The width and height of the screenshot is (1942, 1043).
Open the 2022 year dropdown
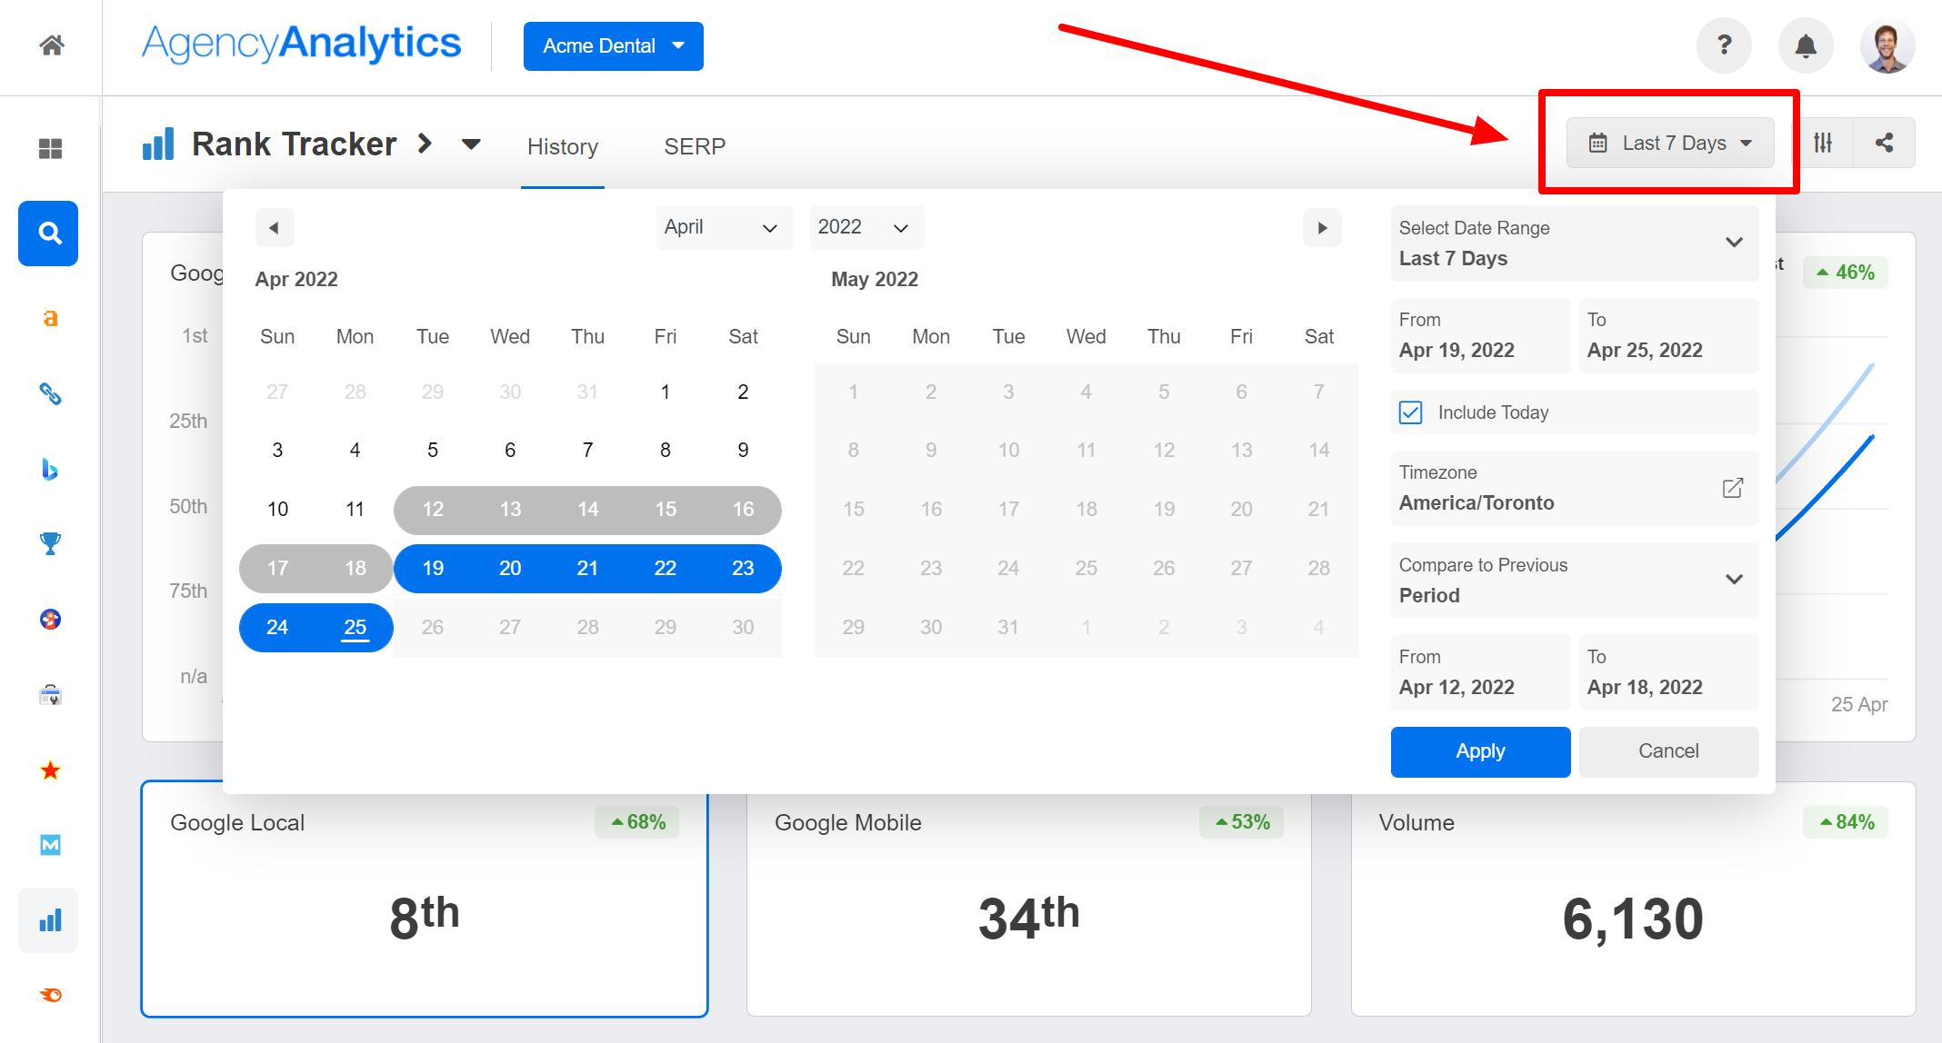pos(866,227)
